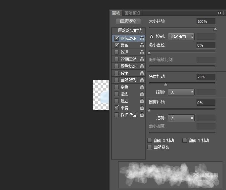Click the 最小直径 slider handle
The image size is (226, 190).
(149, 53)
